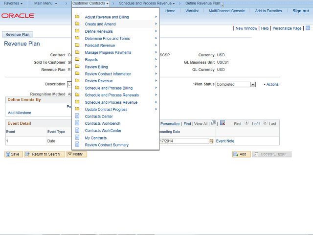Click the Update Contract Progress folder icon
Viewport: 313px width, 235px height.
coord(77,109)
